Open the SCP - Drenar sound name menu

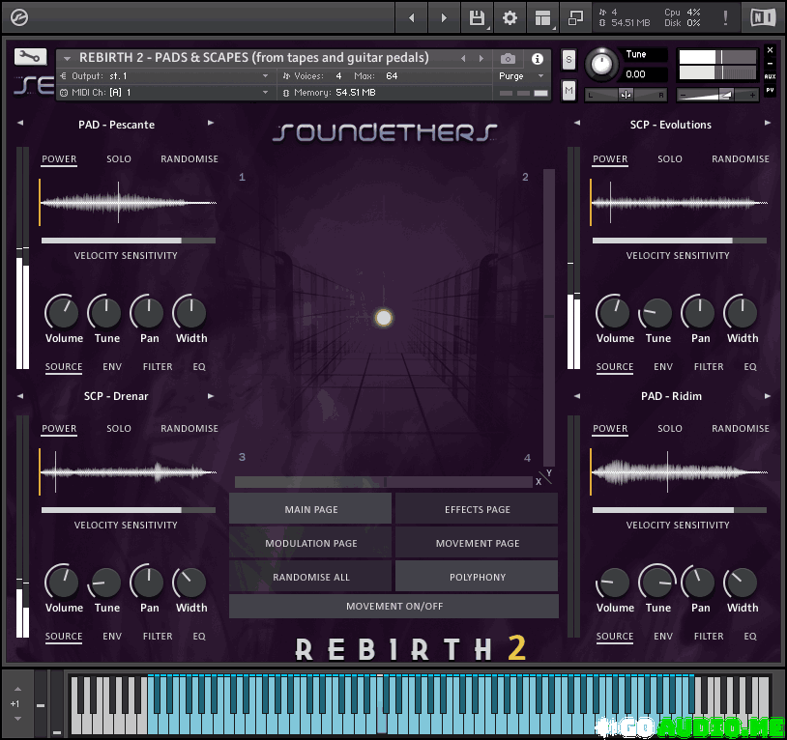coord(116,397)
